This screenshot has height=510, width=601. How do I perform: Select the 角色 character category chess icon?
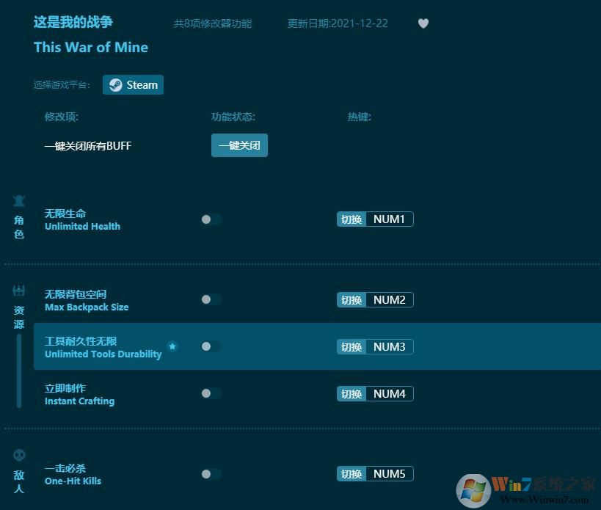[x=19, y=200]
